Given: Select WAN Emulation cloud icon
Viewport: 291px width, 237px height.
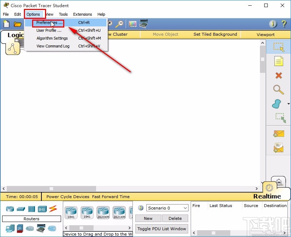Looking at the screenshot, I should click(x=30, y=228).
